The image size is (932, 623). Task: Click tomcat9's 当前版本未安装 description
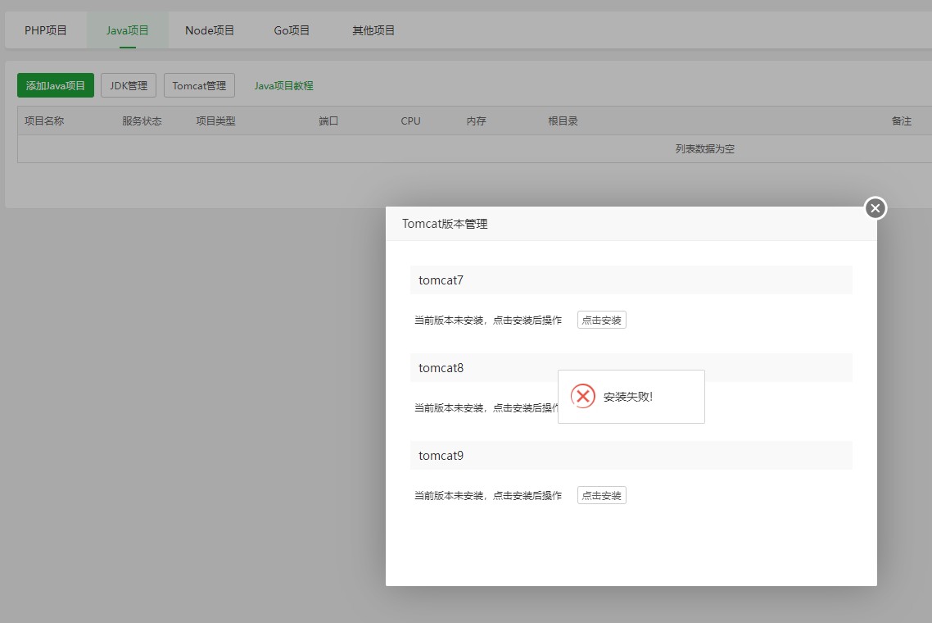[x=488, y=496]
